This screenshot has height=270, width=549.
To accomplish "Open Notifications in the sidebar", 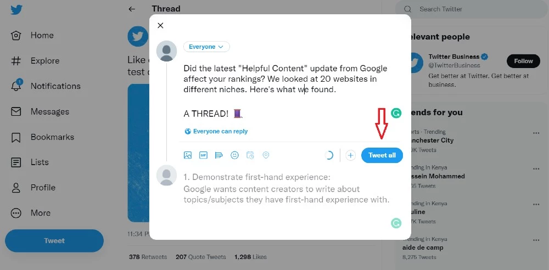I will click(x=55, y=86).
